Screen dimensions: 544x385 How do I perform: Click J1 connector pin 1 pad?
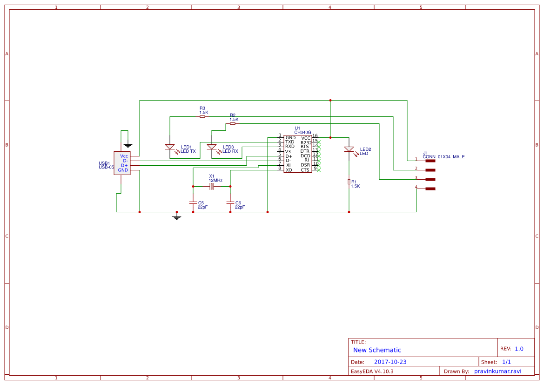click(x=430, y=161)
